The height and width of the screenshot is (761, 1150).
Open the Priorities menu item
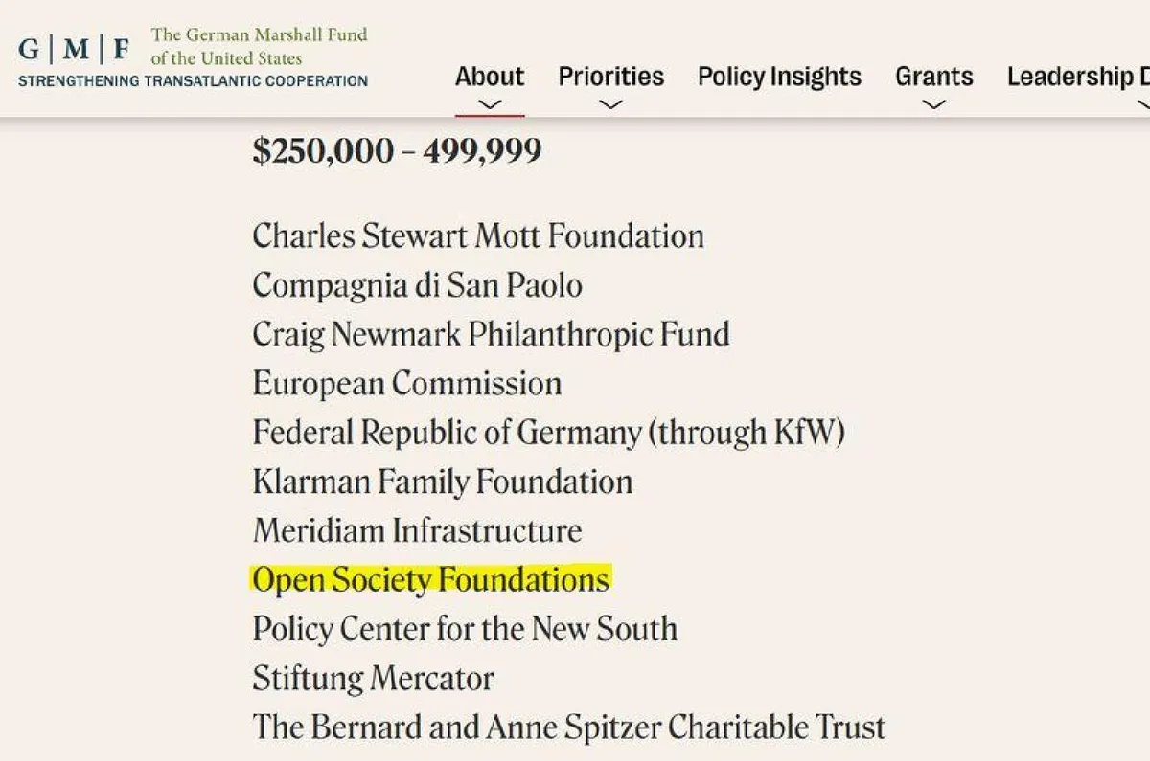pyautogui.click(x=610, y=77)
